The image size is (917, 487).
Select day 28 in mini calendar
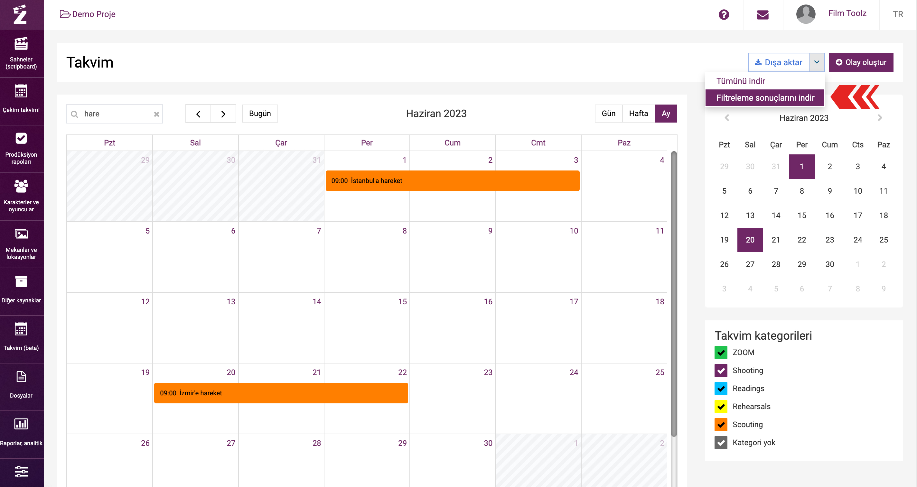pyautogui.click(x=776, y=264)
